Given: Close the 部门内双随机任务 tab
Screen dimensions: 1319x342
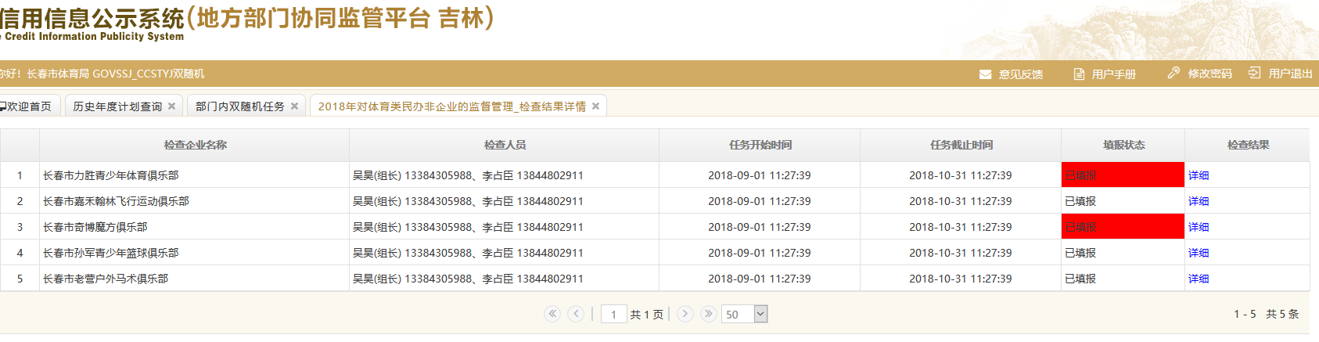Looking at the screenshot, I should (295, 106).
